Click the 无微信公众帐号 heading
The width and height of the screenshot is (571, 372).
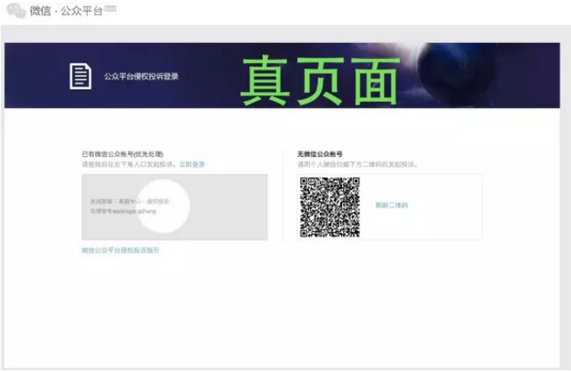[x=320, y=154]
